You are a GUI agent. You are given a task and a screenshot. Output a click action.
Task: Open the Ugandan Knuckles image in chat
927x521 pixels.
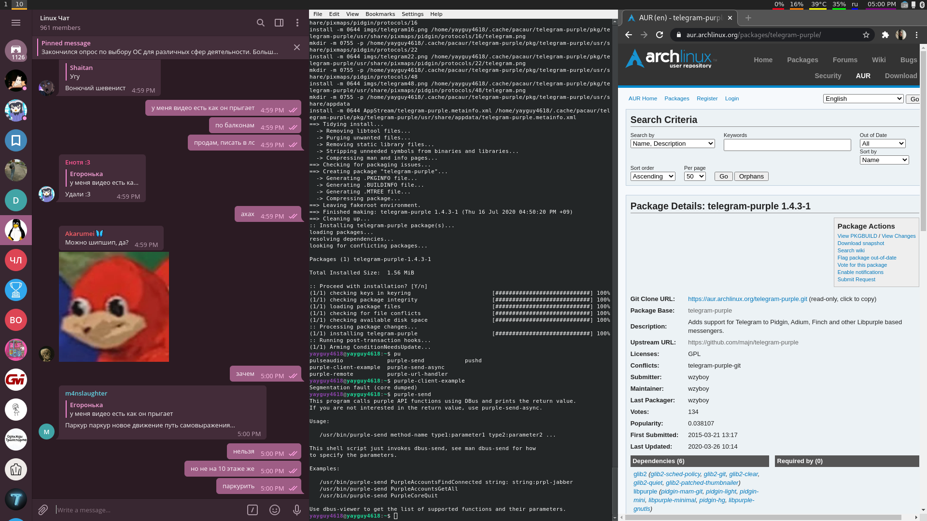[x=114, y=307]
